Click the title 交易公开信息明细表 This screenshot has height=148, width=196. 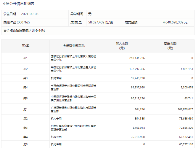click(x=18, y=4)
